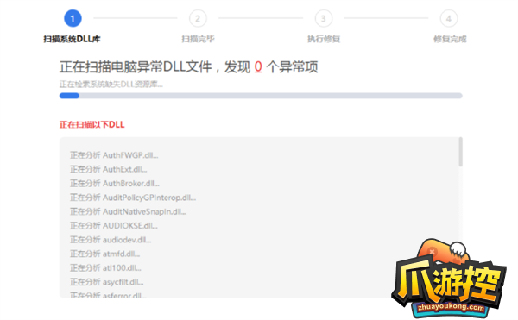Select the asycfilt.dll row
The image size is (518, 320).
point(107,282)
